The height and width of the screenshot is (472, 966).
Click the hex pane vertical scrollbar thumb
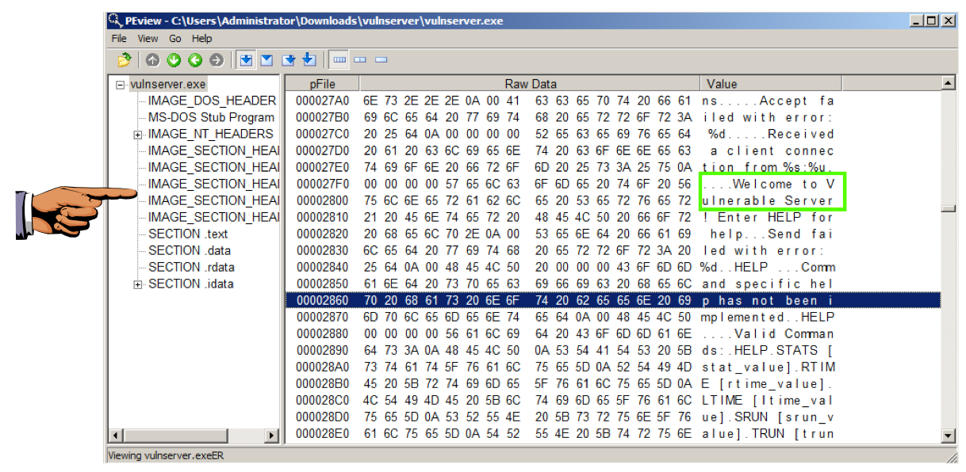pyautogui.click(x=948, y=209)
